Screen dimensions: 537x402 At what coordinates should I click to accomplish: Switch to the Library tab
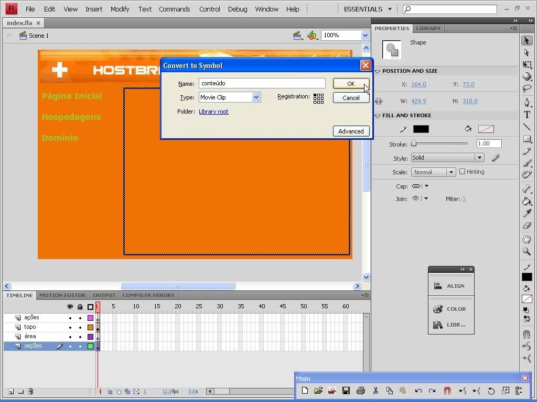428,28
